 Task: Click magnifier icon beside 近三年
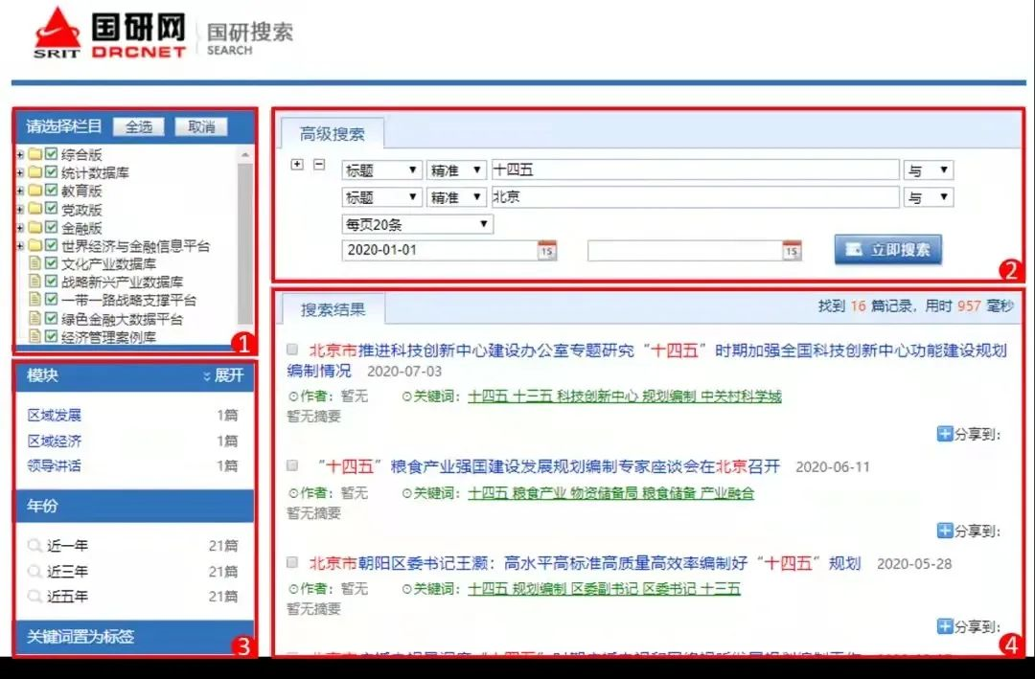(x=34, y=571)
